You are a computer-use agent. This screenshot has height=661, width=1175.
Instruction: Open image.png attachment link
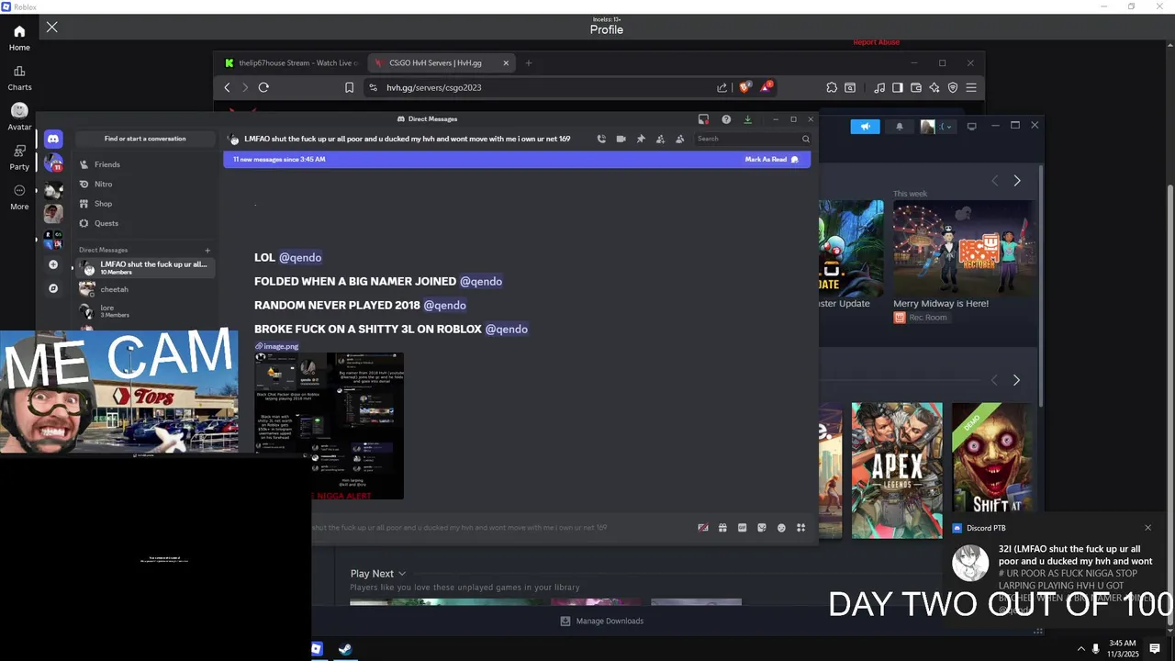tap(277, 346)
